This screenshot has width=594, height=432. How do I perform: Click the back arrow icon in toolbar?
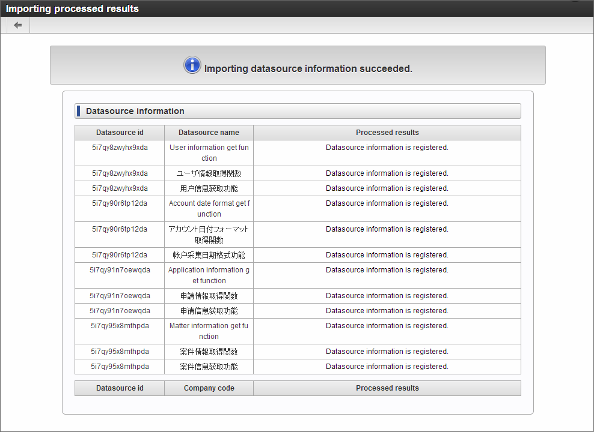click(18, 25)
